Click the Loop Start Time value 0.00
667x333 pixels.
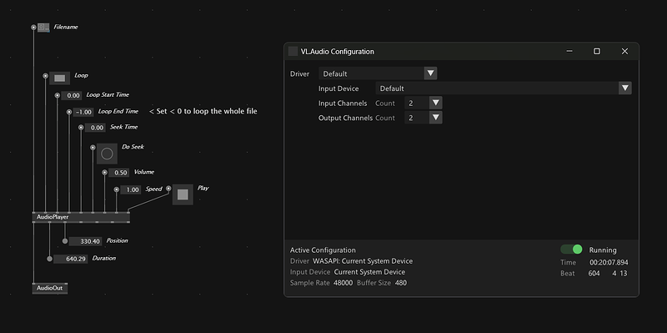72,95
